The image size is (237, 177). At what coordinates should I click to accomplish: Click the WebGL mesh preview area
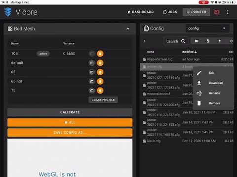tap(70, 158)
